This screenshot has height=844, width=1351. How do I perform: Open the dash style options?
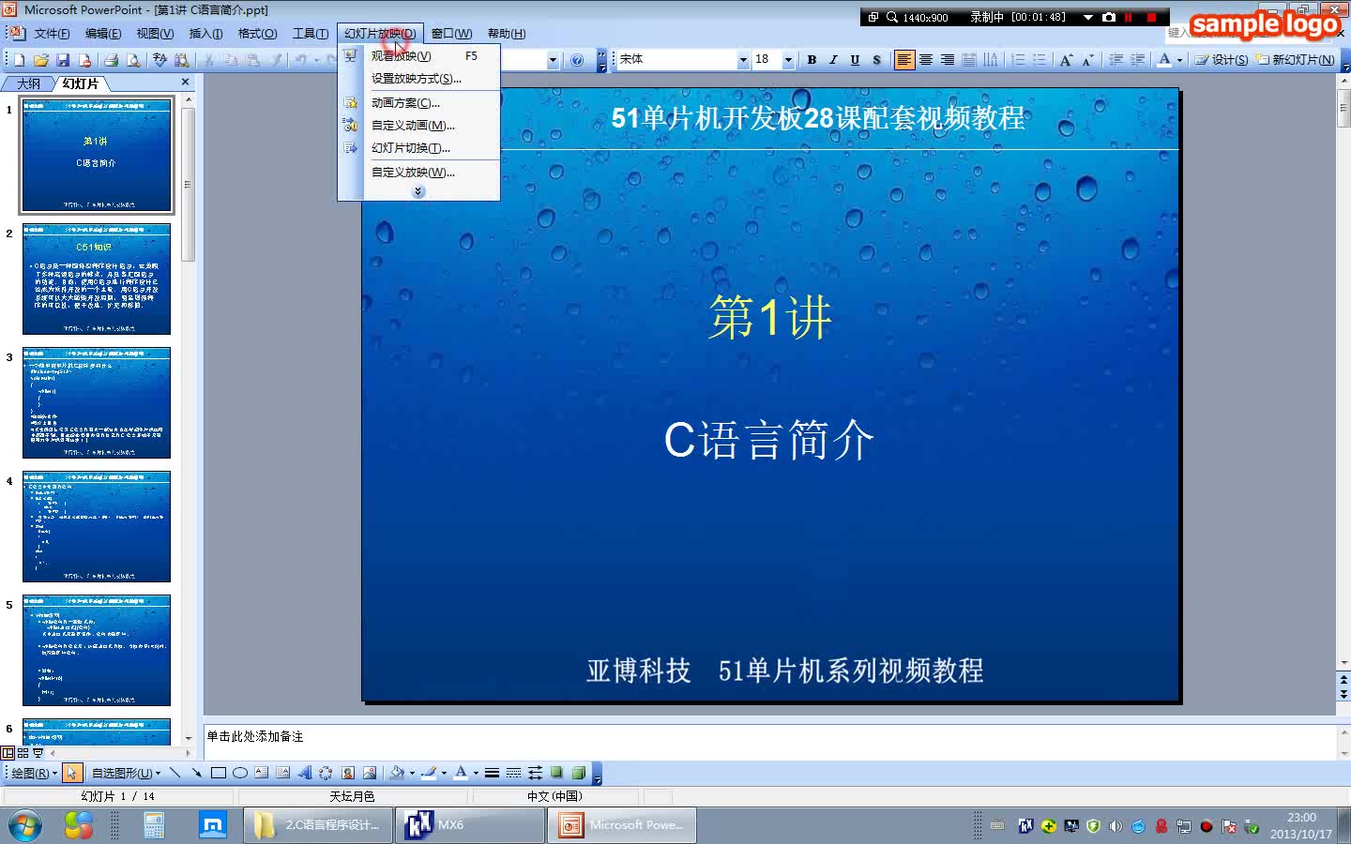(x=513, y=773)
